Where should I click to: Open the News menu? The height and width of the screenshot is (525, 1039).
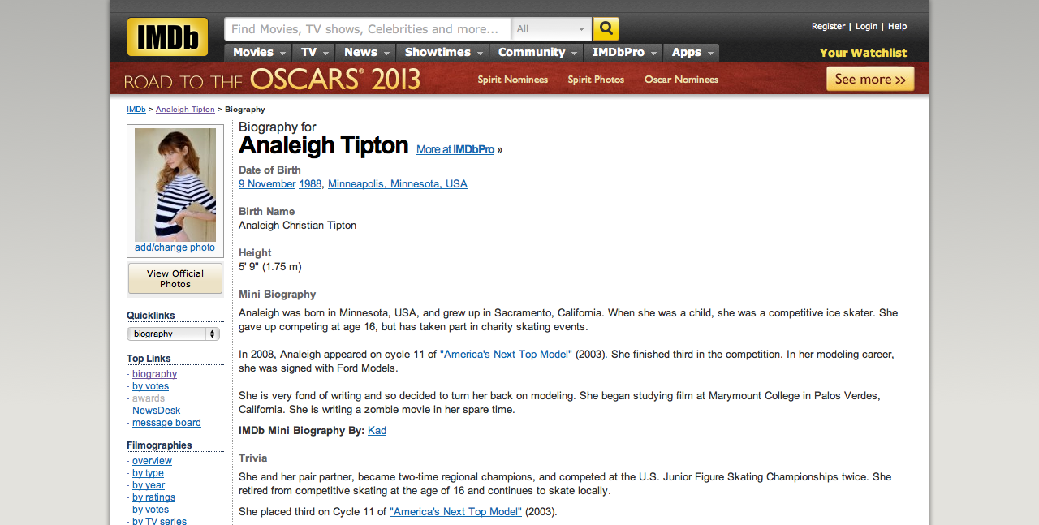(x=366, y=53)
